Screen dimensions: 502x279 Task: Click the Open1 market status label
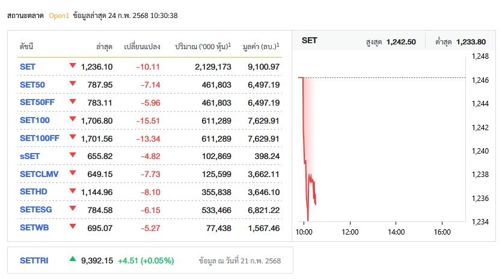click(x=59, y=16)
